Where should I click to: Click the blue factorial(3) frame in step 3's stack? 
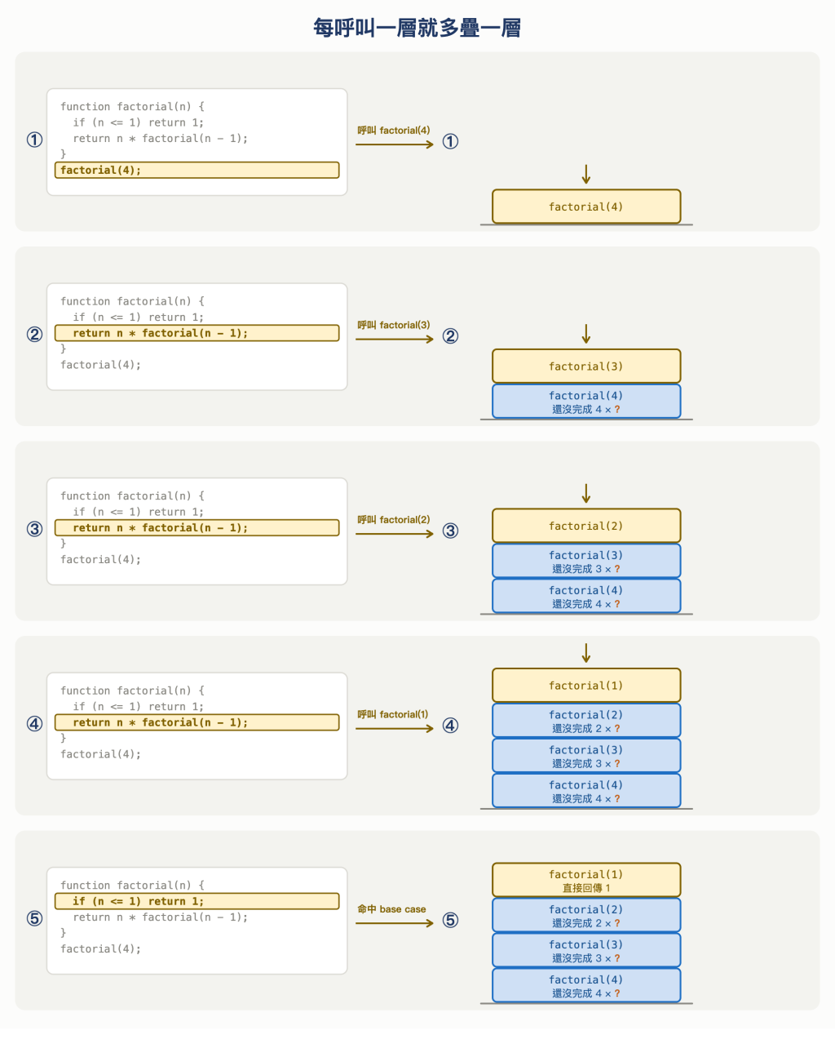[x=586, y=561]
